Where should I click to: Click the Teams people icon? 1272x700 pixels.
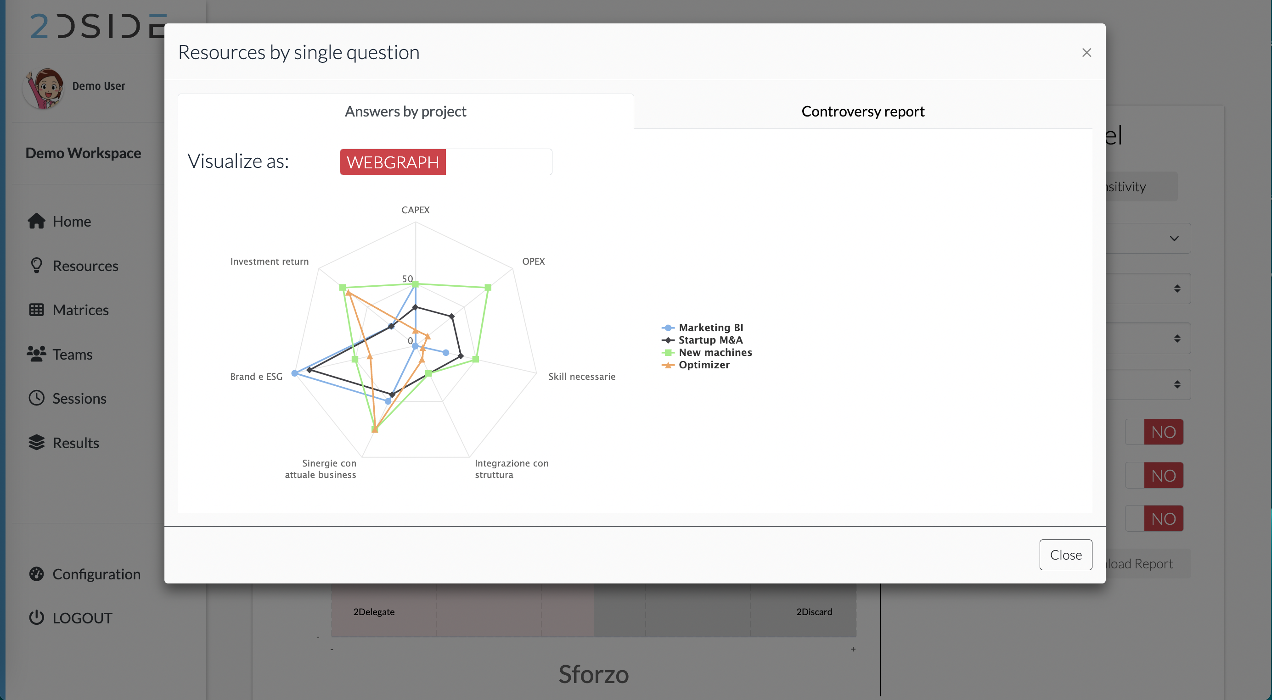pos(37,354)
